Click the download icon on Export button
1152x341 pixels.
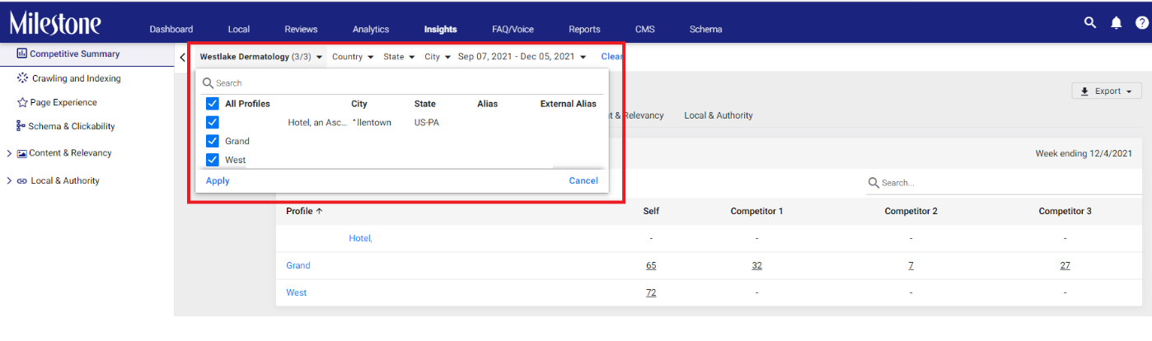click(x=1084, y=91)
